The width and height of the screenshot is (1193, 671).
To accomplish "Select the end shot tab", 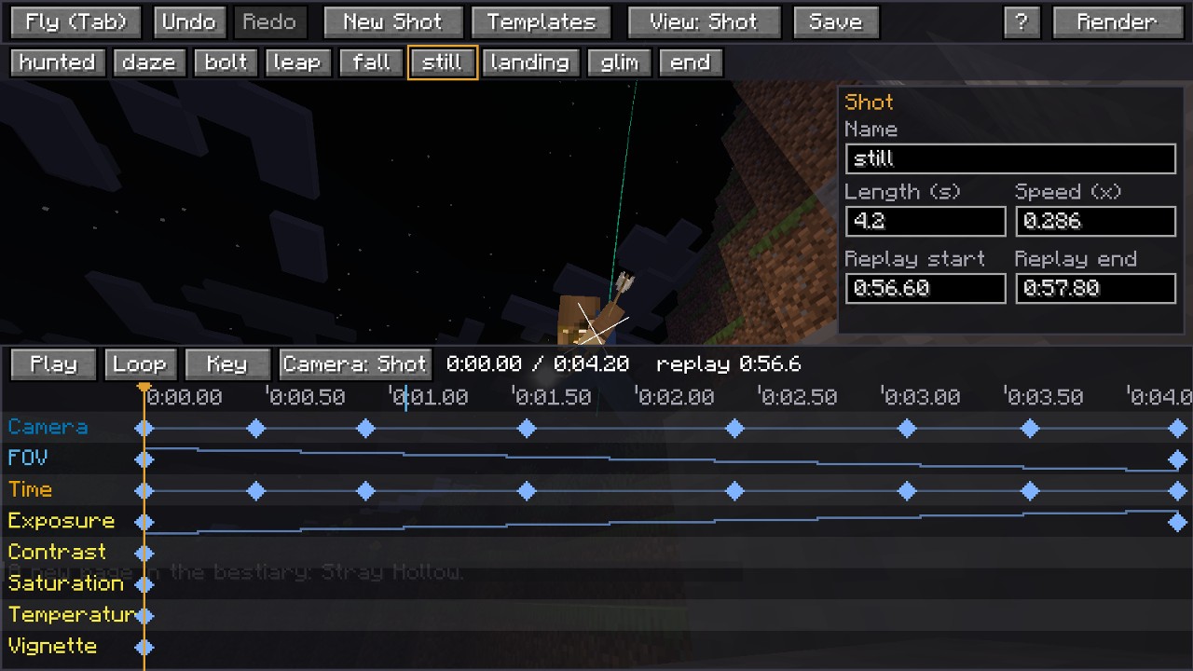I will [x=690, y=62].
